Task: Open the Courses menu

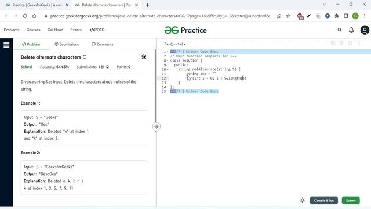Action: (x=34, y=30)
